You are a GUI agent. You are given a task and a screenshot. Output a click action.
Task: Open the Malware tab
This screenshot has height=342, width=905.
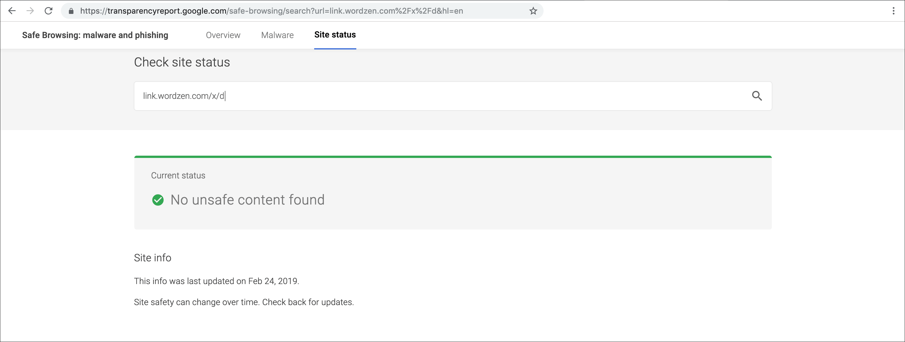point(277,35)
